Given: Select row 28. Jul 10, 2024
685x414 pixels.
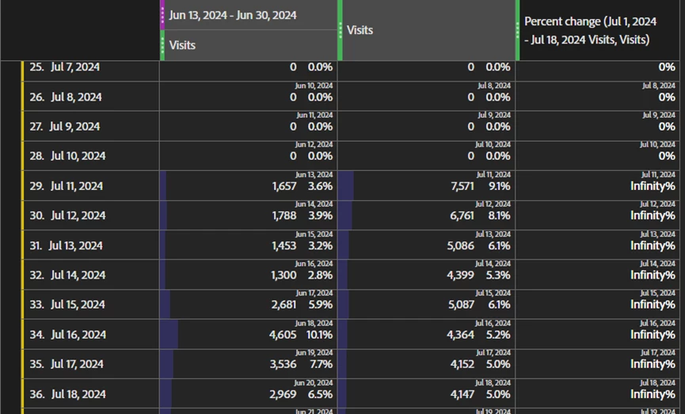Looking at the screenshot, I should click(91, 156).
